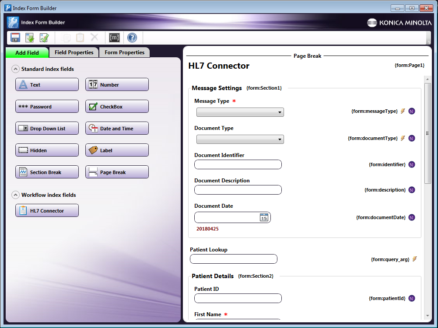This screenshot has width=438, height=328.
Task: Click the First Name field label
Action: pyautogui.click(x=207, y=314)
